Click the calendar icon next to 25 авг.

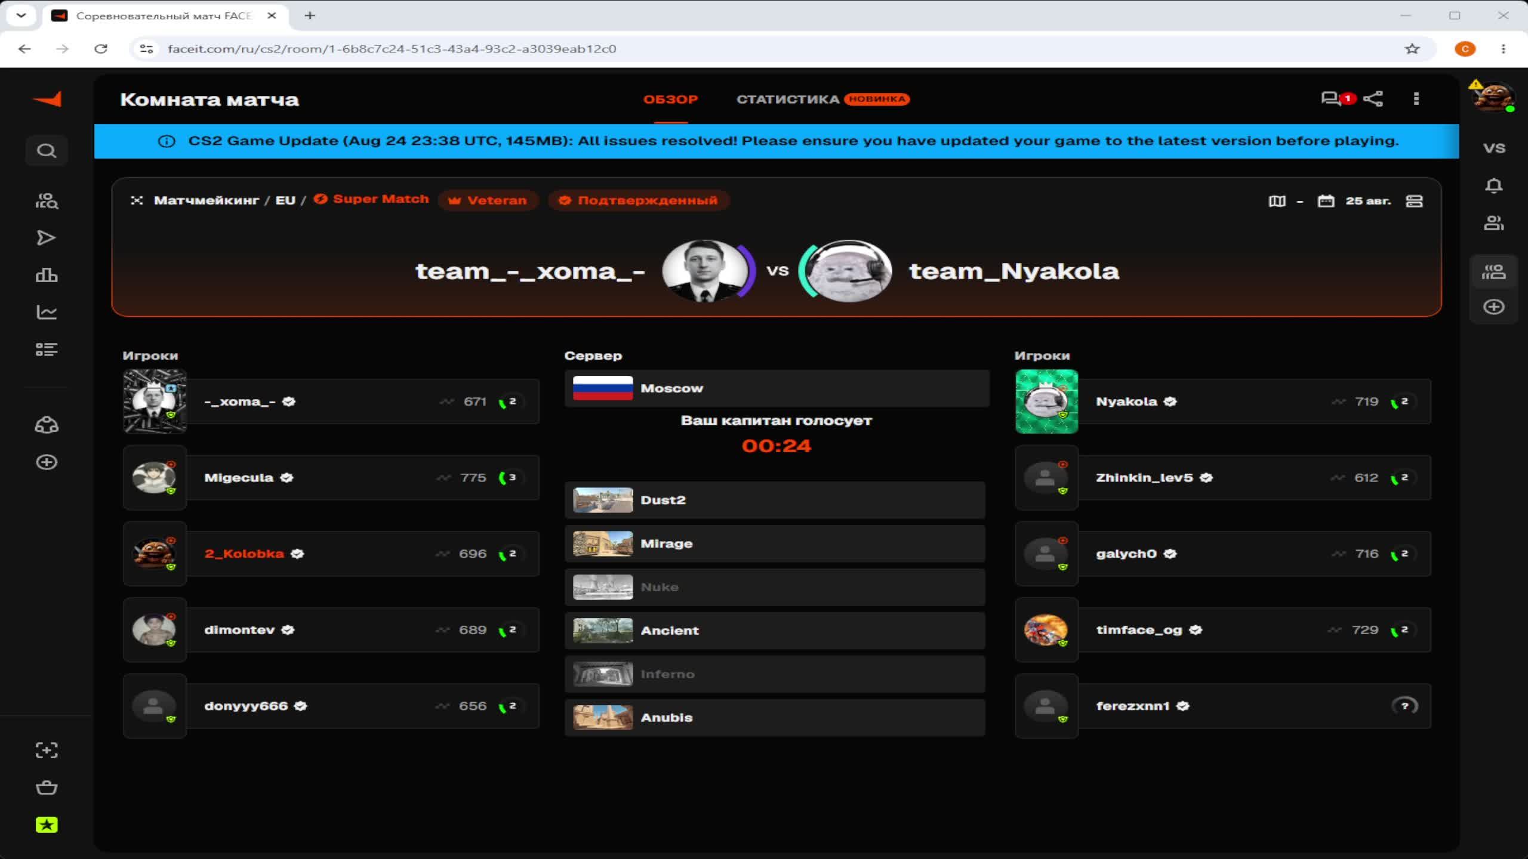(1326, 201)
